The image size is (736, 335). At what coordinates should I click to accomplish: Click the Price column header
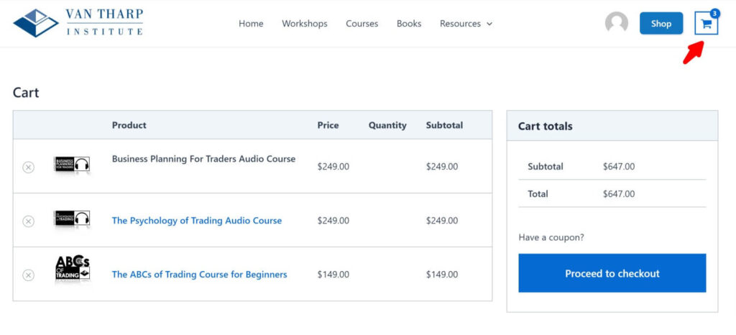(328, 125)
